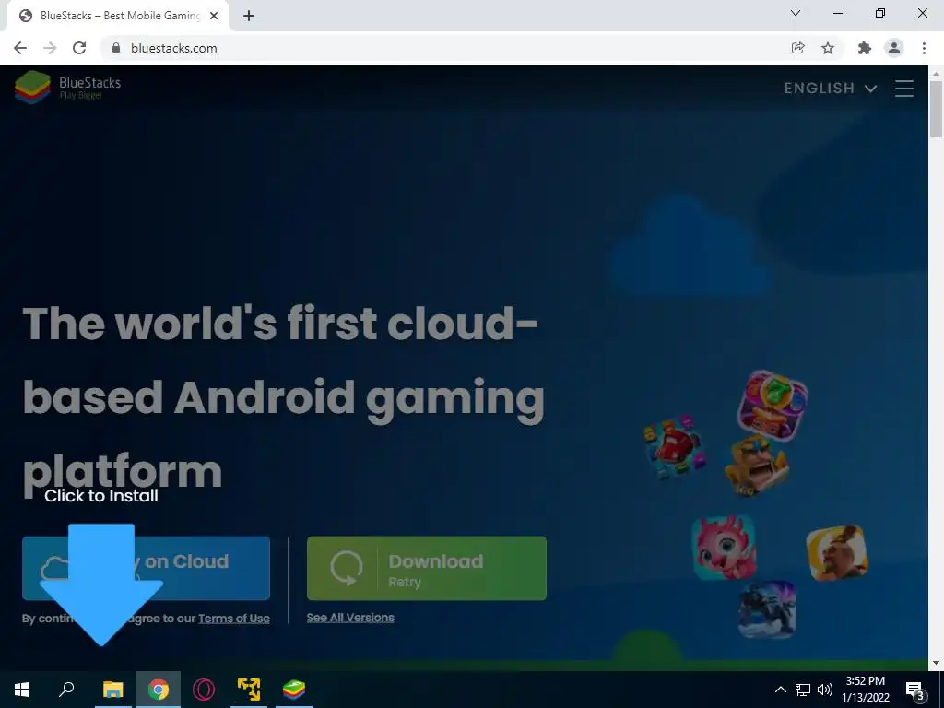
Task: Minimize the Chrome window
Action: (837, 13)
